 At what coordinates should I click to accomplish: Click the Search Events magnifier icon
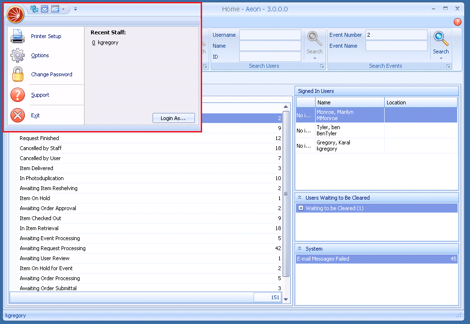(441, 39)
